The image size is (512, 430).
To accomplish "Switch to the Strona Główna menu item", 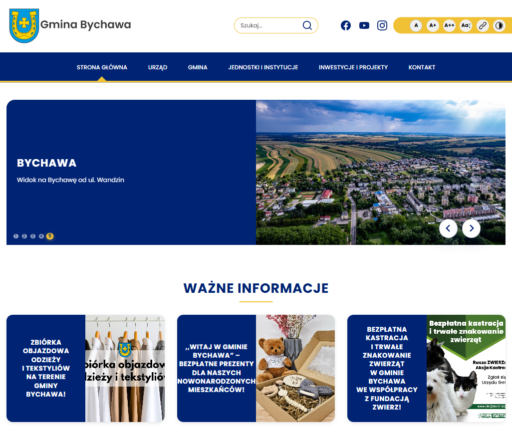I will pyautogui.click(x=101, y=67).
